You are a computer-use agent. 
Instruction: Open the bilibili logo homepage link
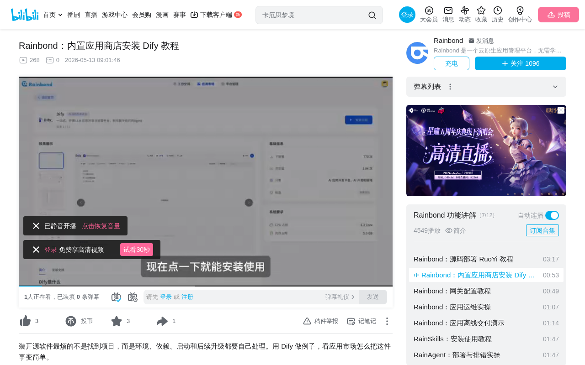coord(25,15)
